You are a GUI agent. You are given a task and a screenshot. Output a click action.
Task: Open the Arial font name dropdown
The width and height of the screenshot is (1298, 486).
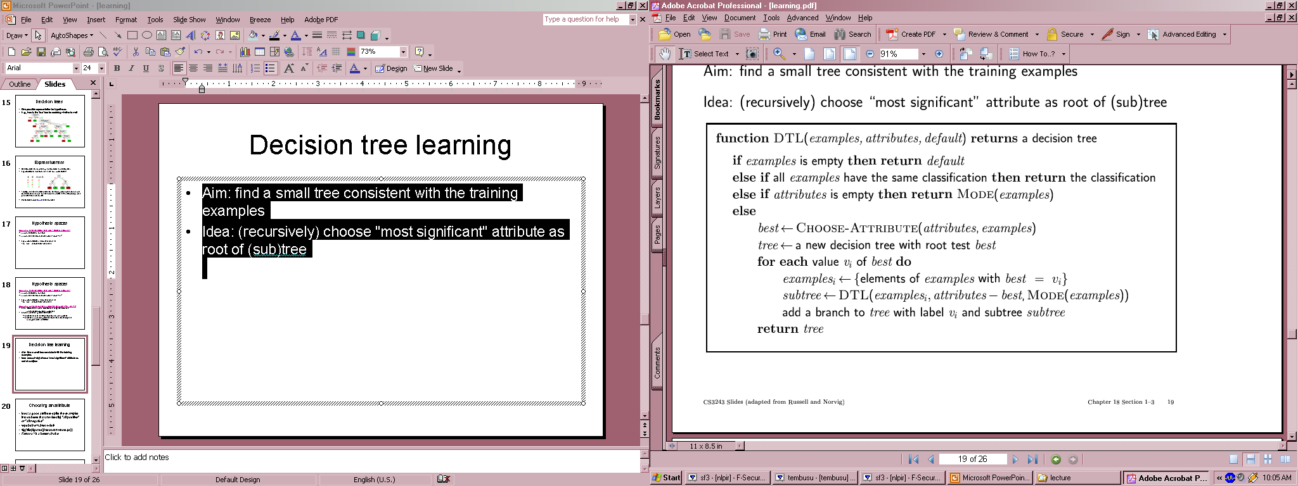tap(76, 68)
